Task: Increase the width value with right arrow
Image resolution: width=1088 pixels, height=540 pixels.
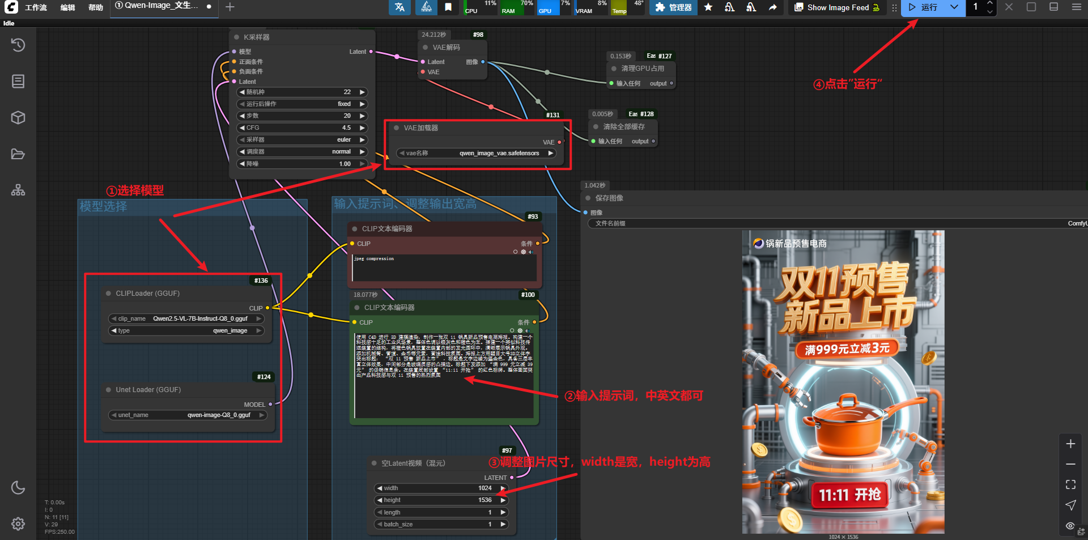Action: (x=503, y=488)
